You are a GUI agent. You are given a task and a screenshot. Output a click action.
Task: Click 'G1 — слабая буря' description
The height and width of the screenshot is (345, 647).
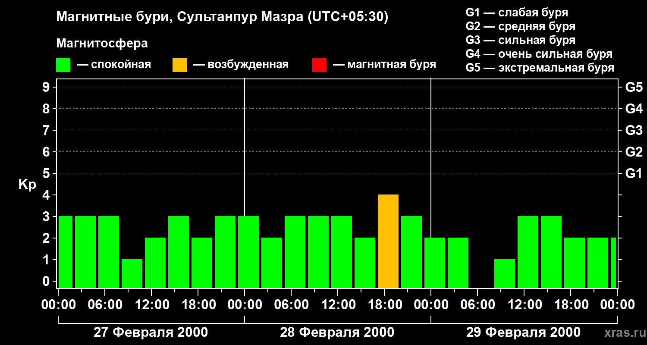[x=517, y=13]
